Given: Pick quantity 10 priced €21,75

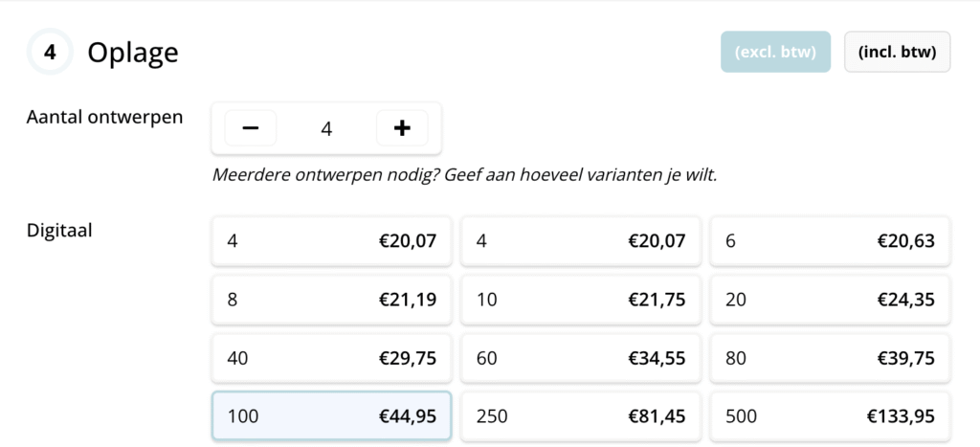Looking at the screenshot, I should tap(580, 300).
